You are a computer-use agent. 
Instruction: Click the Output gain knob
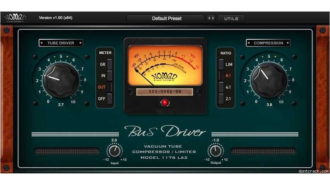coord(216,151)
